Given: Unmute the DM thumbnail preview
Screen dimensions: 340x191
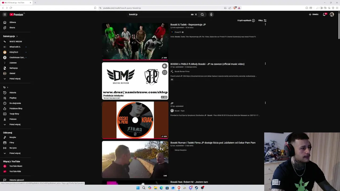Looking at the screenshot, I should [165, 66].
